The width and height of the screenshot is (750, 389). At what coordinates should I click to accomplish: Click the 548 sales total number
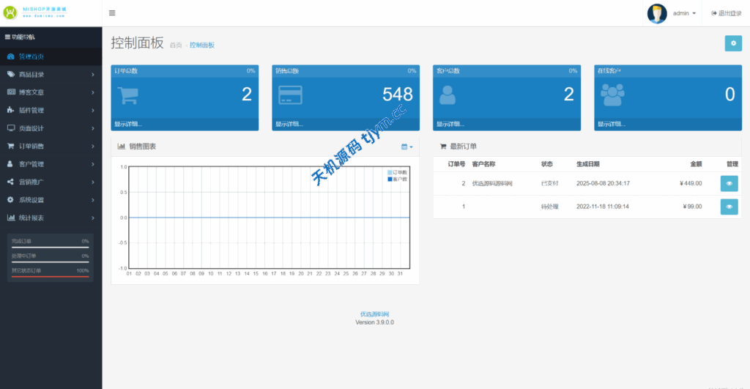[398, 95]
